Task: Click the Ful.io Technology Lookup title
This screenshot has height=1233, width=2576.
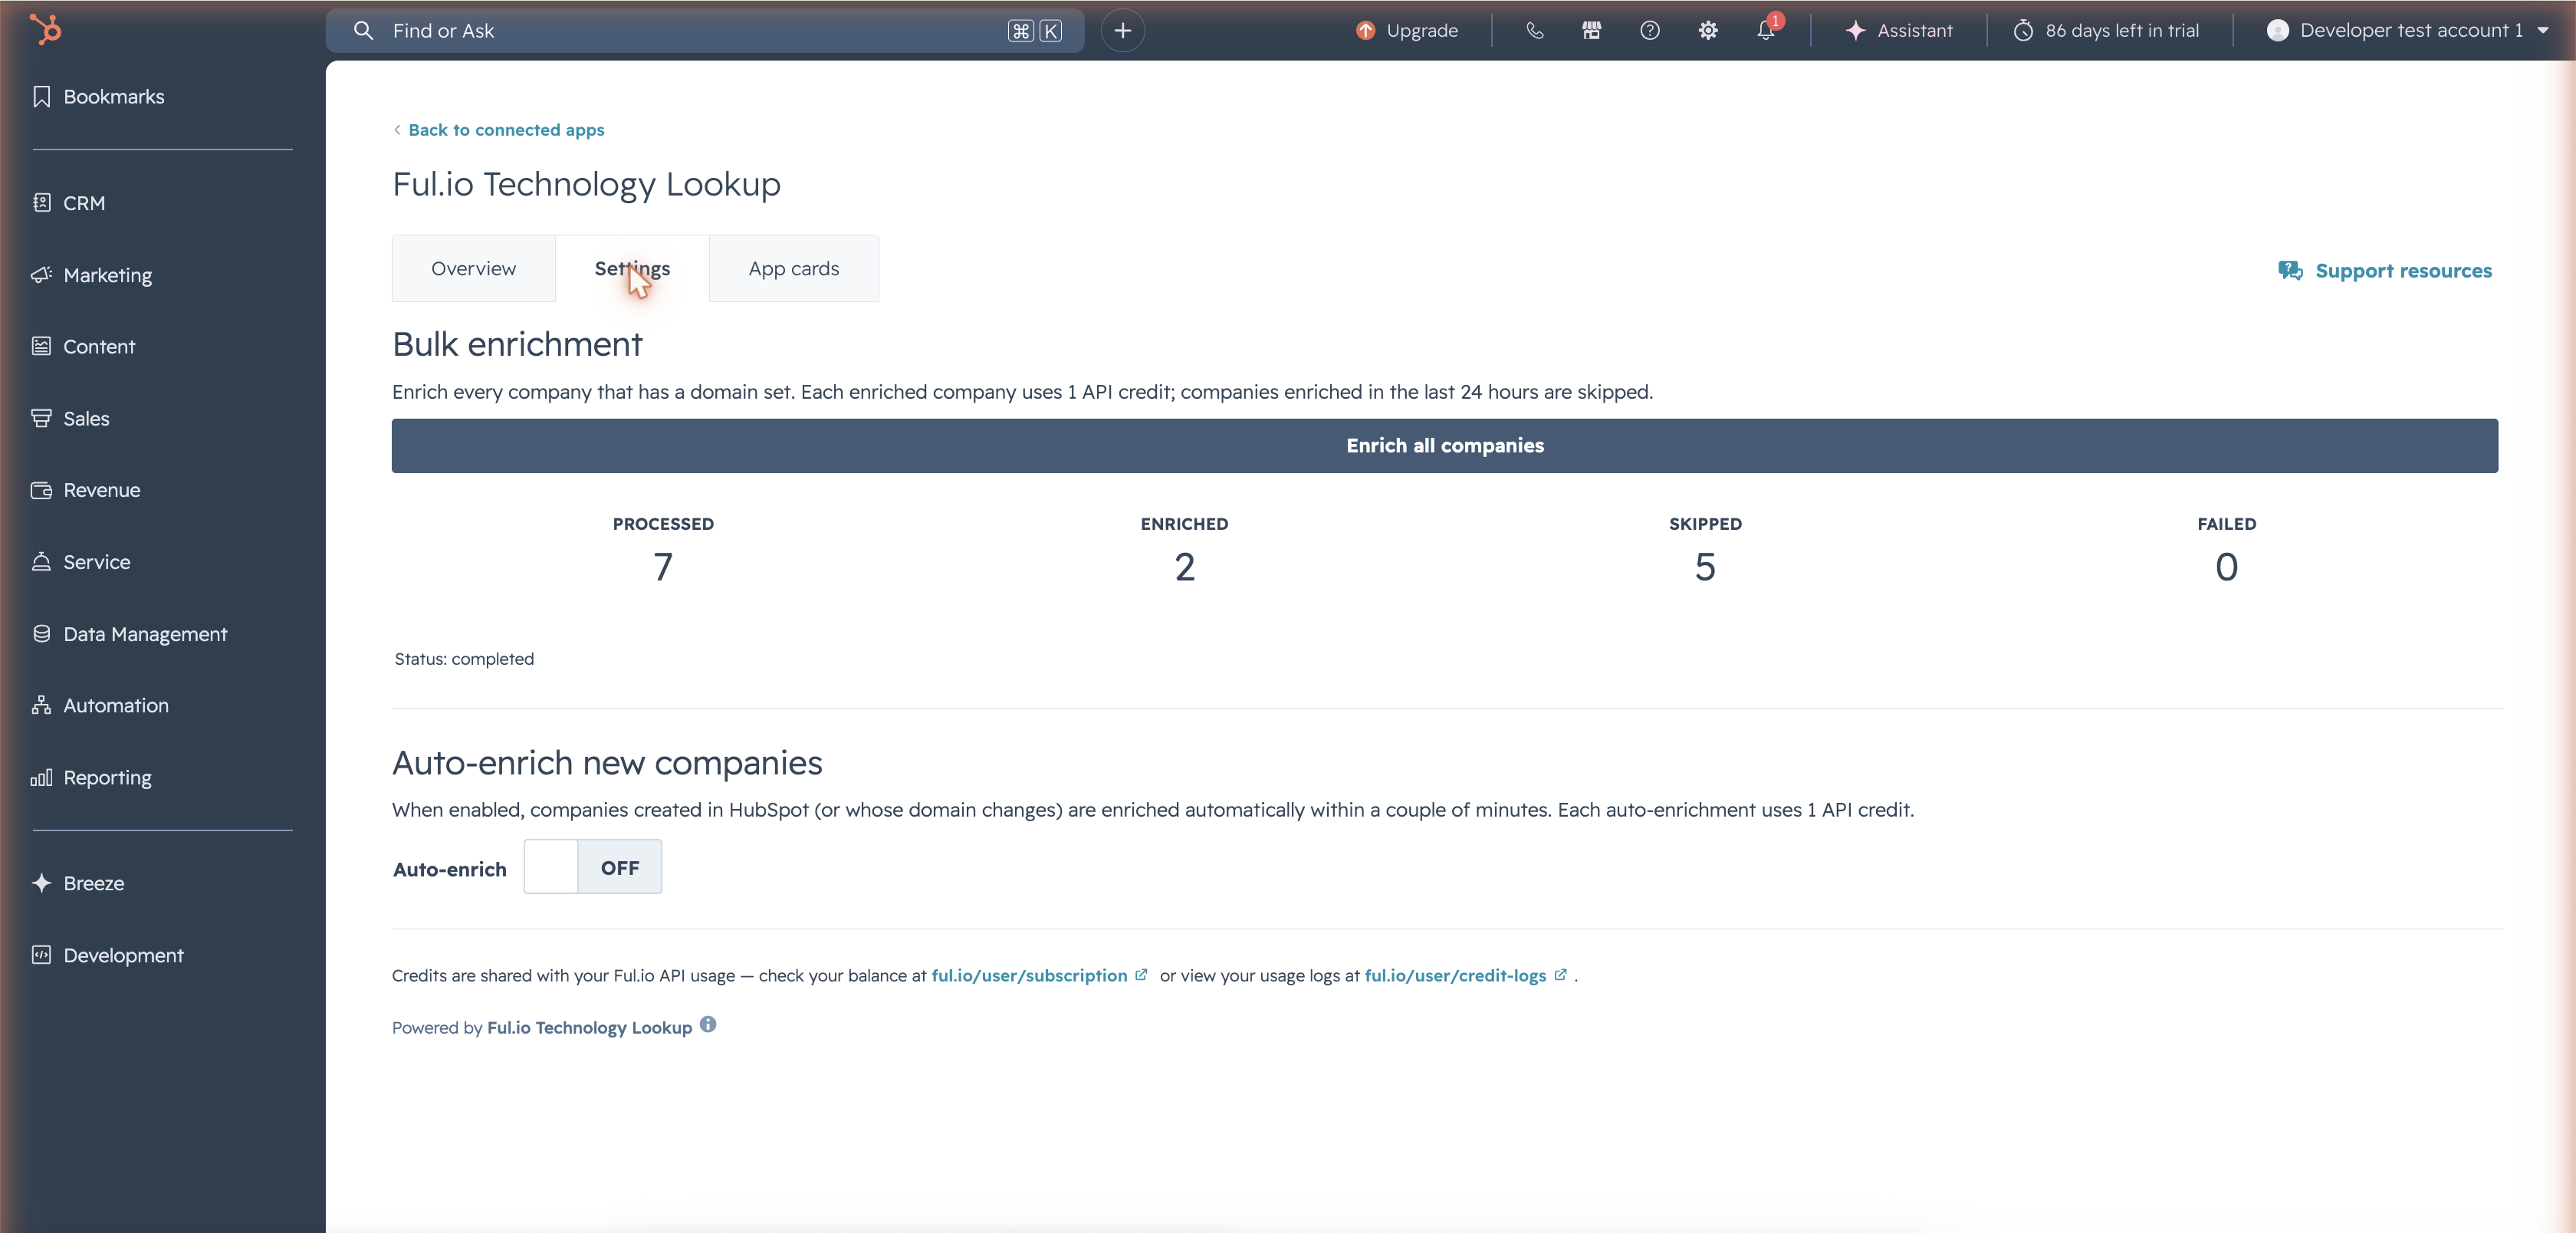Action: tap(586, 184)
